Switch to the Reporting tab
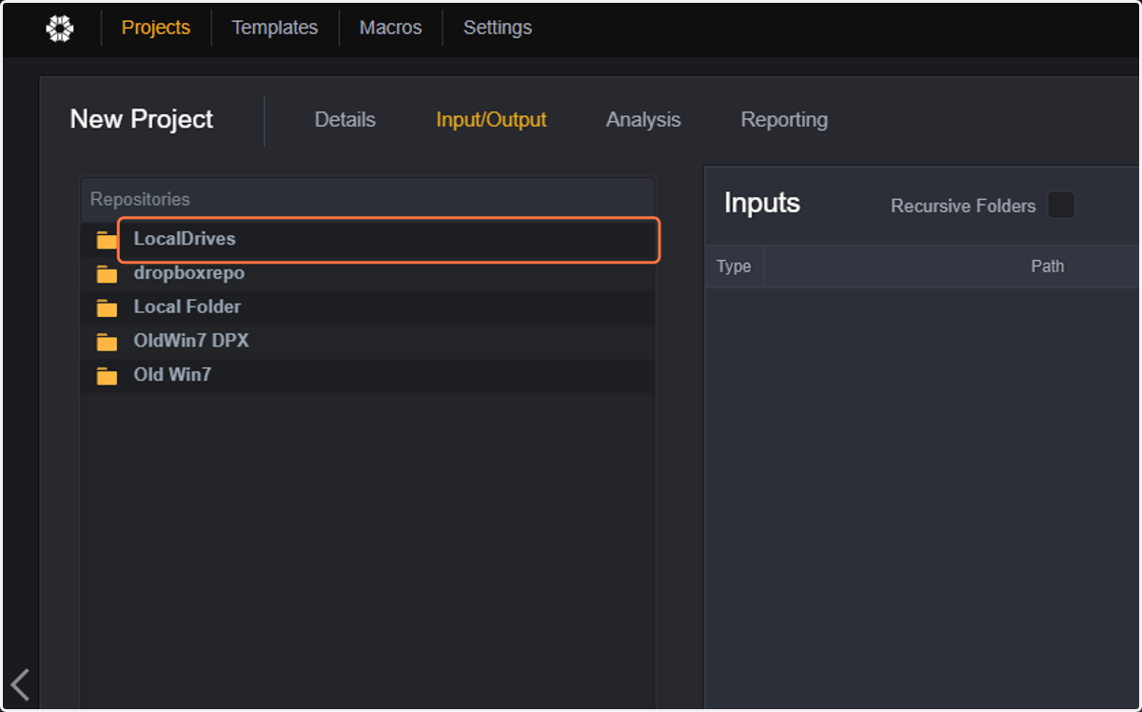Viewport: 1142px width, 712px height. pos(784,120)
